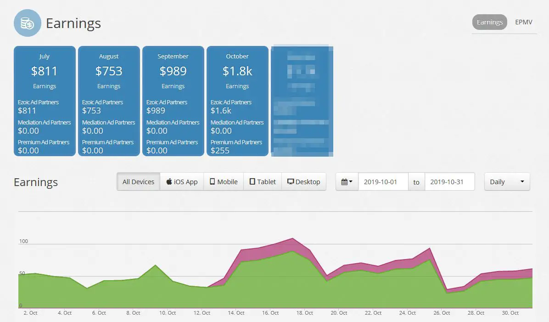Open the September earnings card
This screenshot has height=322, width=549.
173,101
